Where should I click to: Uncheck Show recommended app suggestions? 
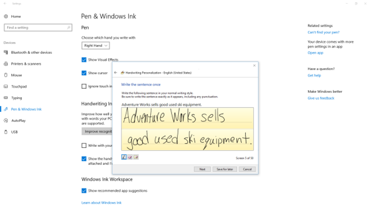(84, 190)
